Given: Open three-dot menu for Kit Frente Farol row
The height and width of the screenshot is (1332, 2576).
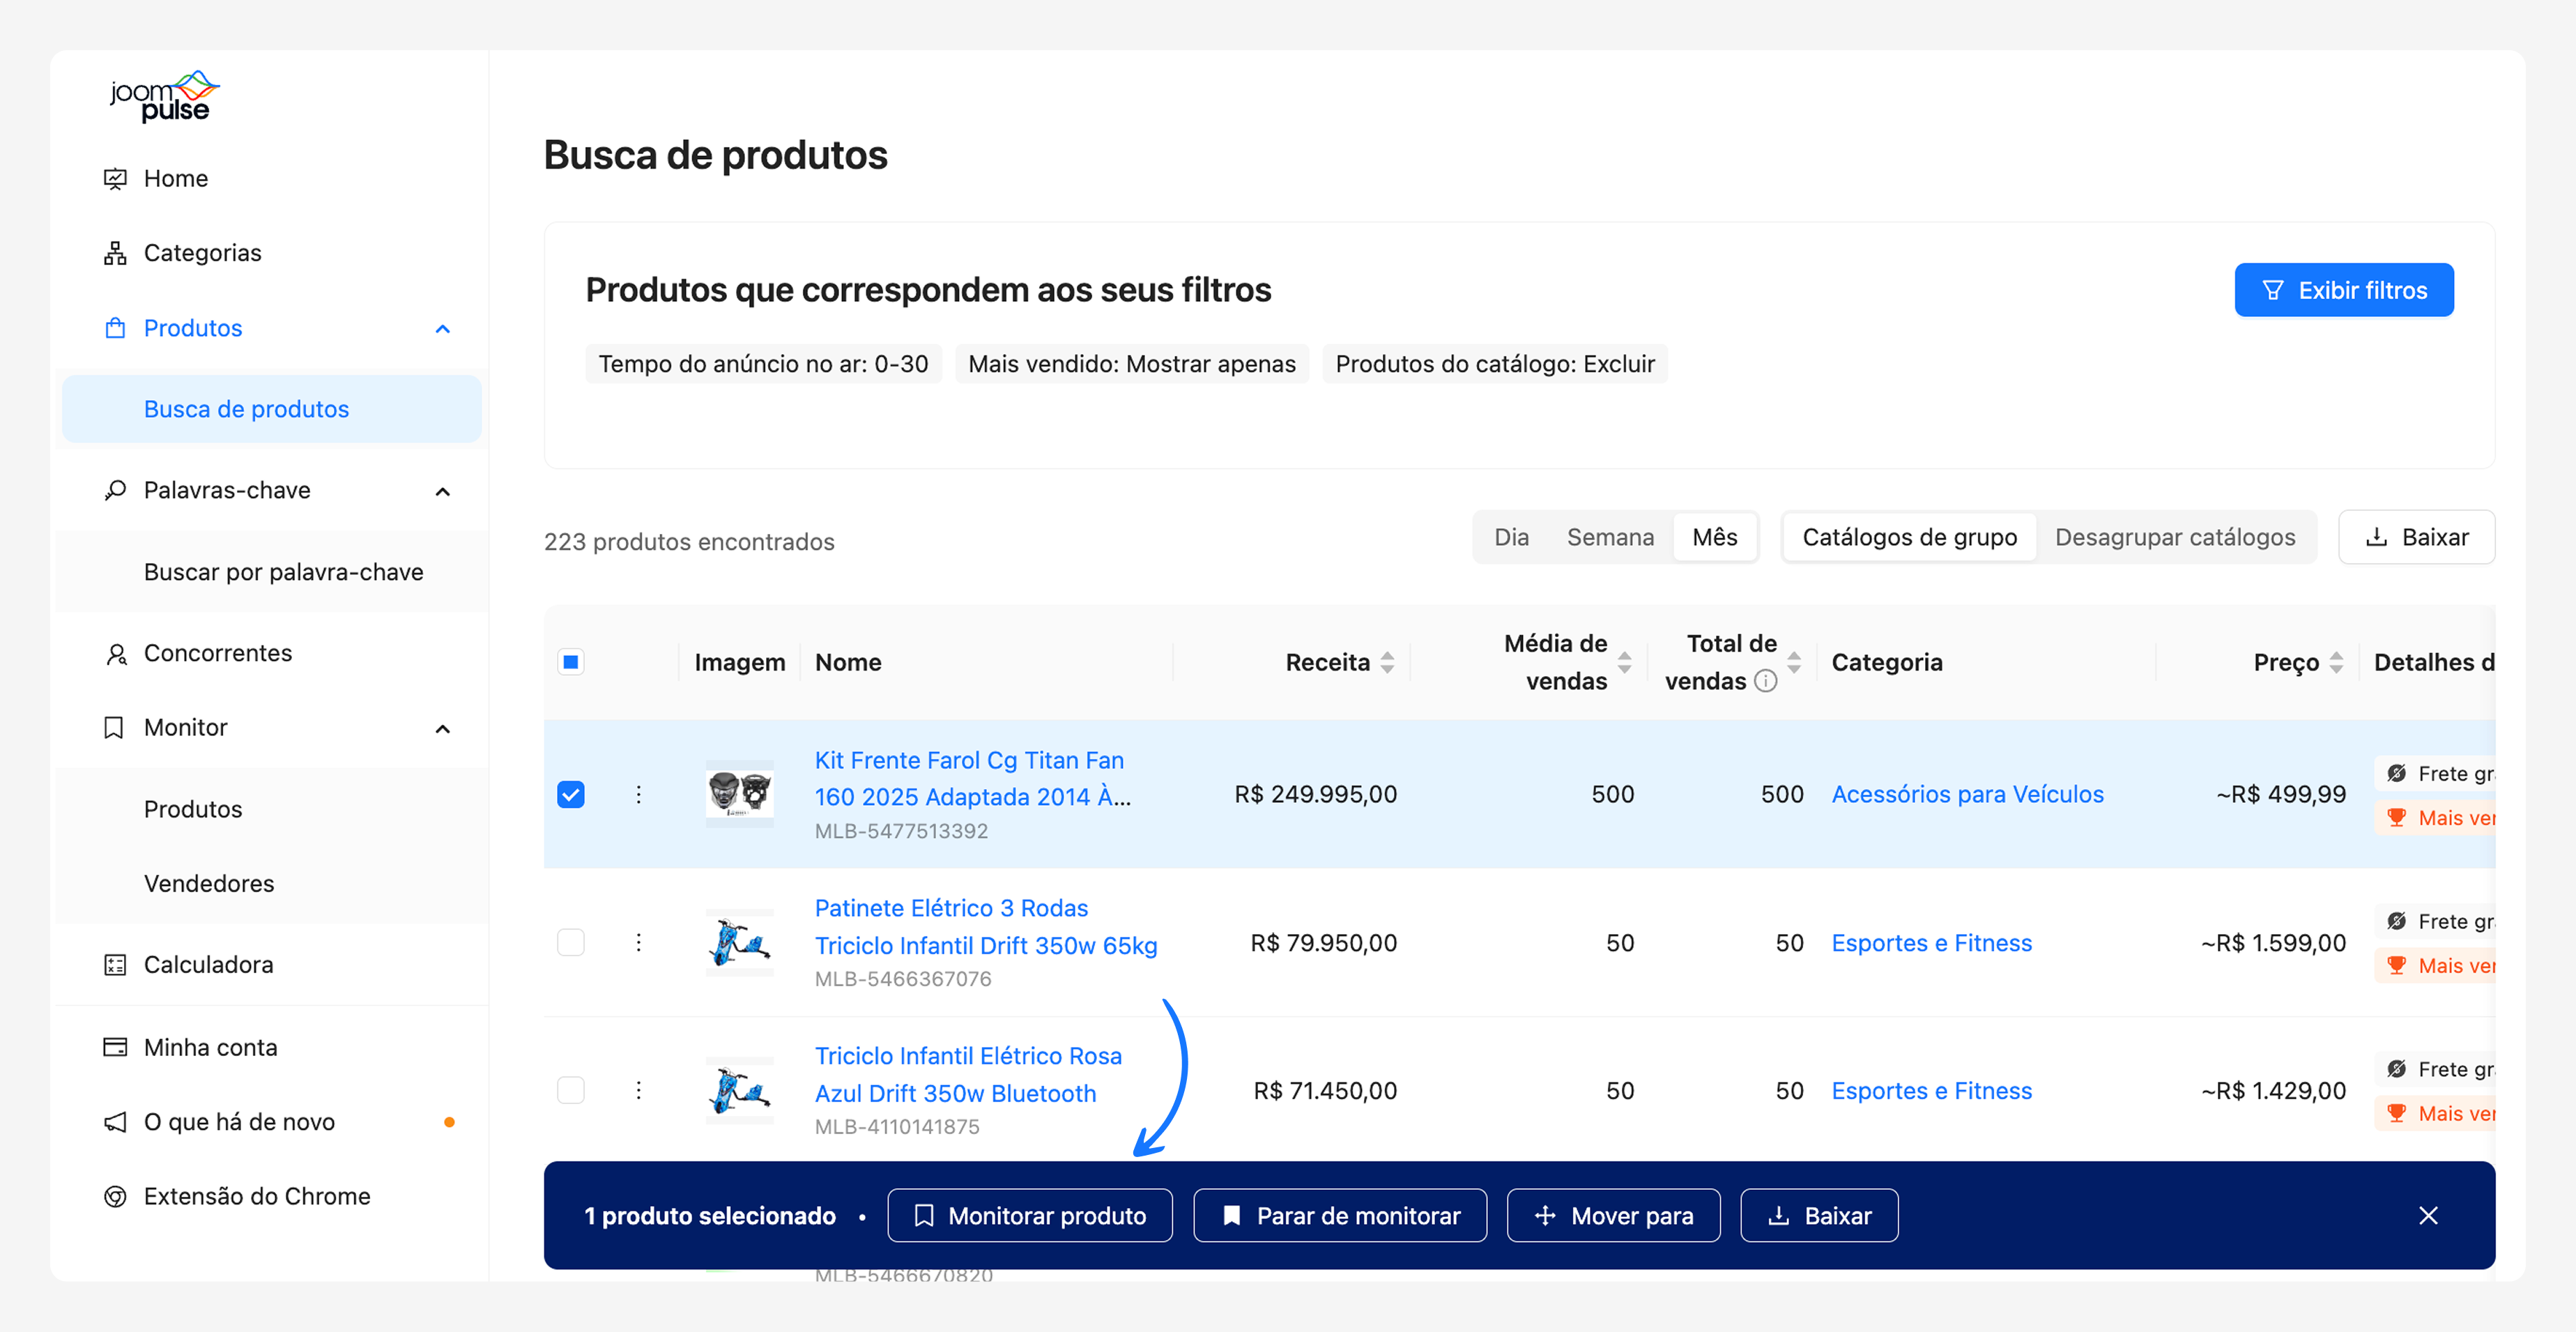Looking at the screenshot, I should click(x=638, y=794).
